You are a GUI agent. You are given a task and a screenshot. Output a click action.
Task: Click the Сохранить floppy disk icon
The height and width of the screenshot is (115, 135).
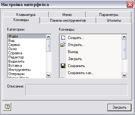[63, 66]
